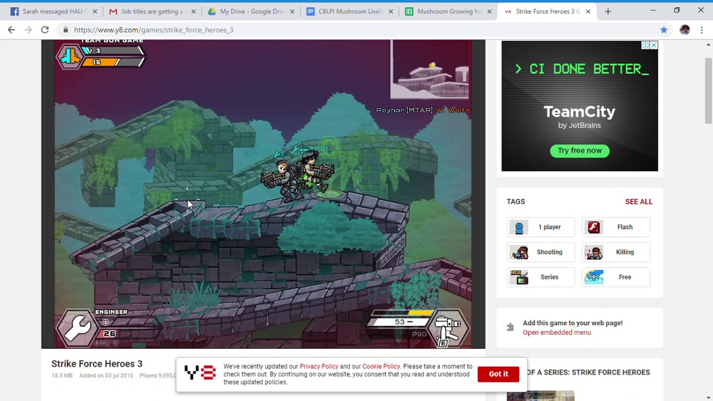Click the ad info icon
The width and height of the screenshot is (713, 401).
click(x=646, y=45)
